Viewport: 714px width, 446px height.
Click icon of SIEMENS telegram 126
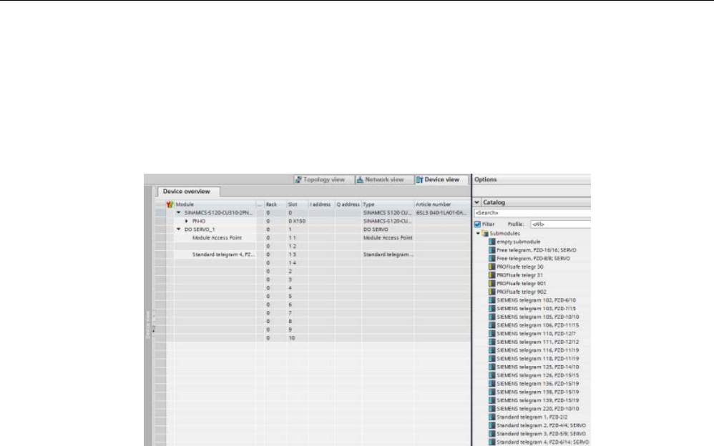[x=492, y=375]
